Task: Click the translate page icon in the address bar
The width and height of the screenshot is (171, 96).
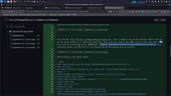Action: tap(114, 11)
